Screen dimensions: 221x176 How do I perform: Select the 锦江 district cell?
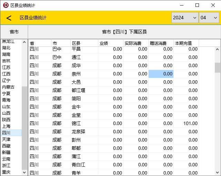pyautogui.click(x=84, y=123)
